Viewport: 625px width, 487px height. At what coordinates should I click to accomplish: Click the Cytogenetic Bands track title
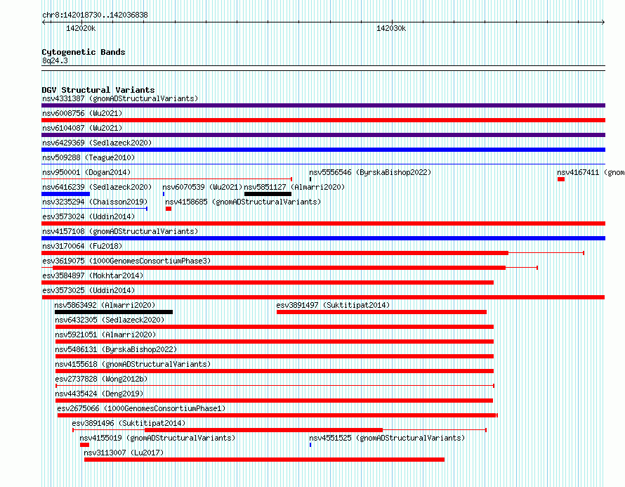coord(84,52)
